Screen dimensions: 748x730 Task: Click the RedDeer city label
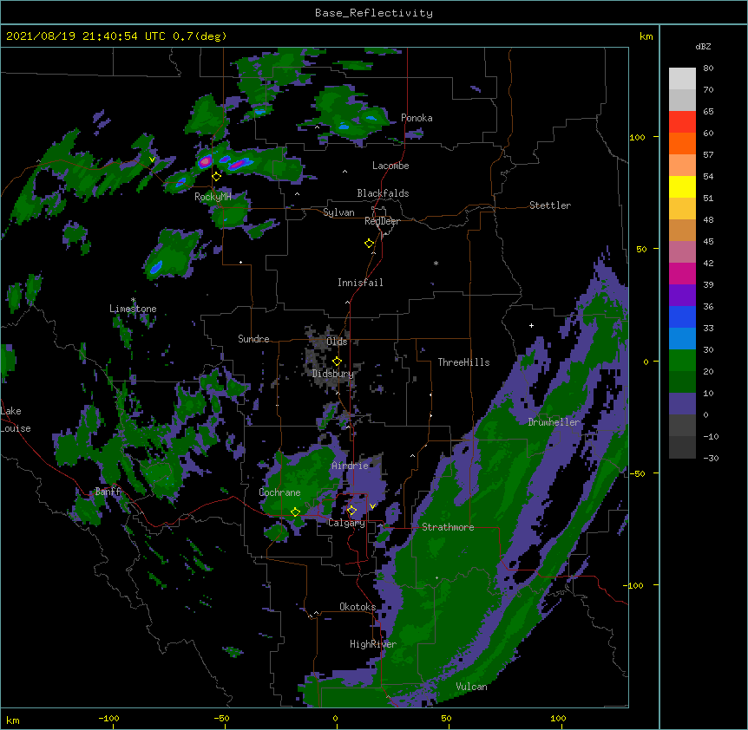click(x=382, y=221)
